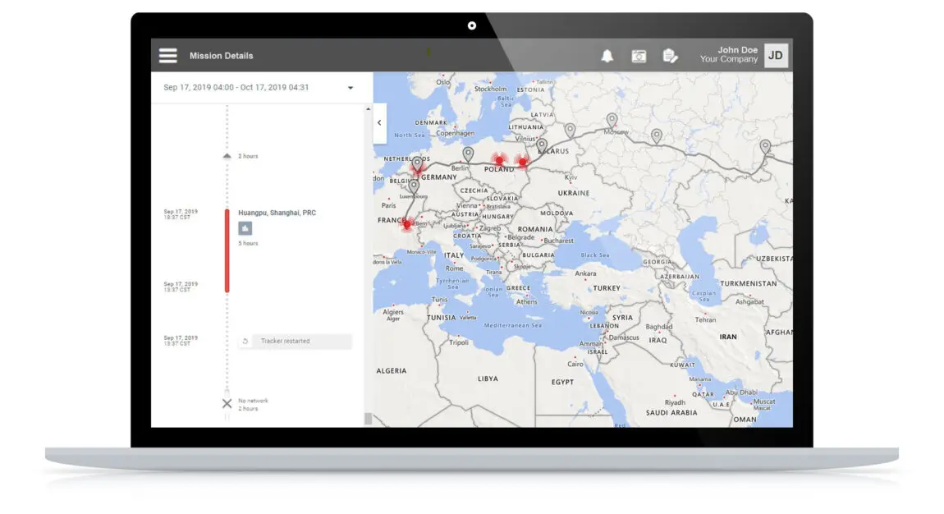Viewport: 944px width, 514px height.
Task: Select the first map pin east of Moscow
Action: 656,135
